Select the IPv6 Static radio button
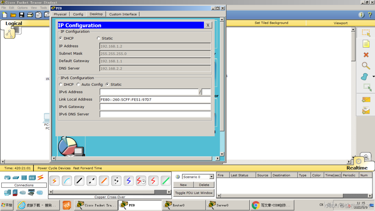 pyautogui.click(x=107, y=84)
